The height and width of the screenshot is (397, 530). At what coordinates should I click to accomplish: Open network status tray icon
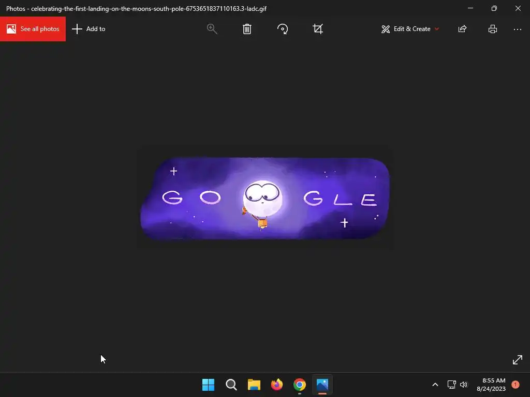coord(451,385)
